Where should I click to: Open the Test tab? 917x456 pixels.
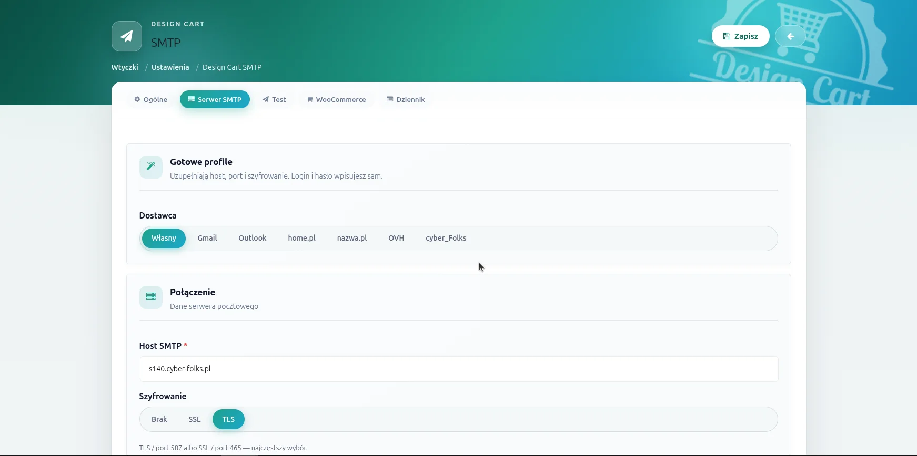[274, 99]
